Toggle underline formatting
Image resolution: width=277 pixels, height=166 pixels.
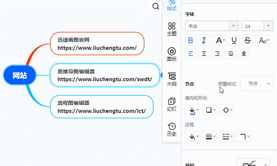coord(234,41)
